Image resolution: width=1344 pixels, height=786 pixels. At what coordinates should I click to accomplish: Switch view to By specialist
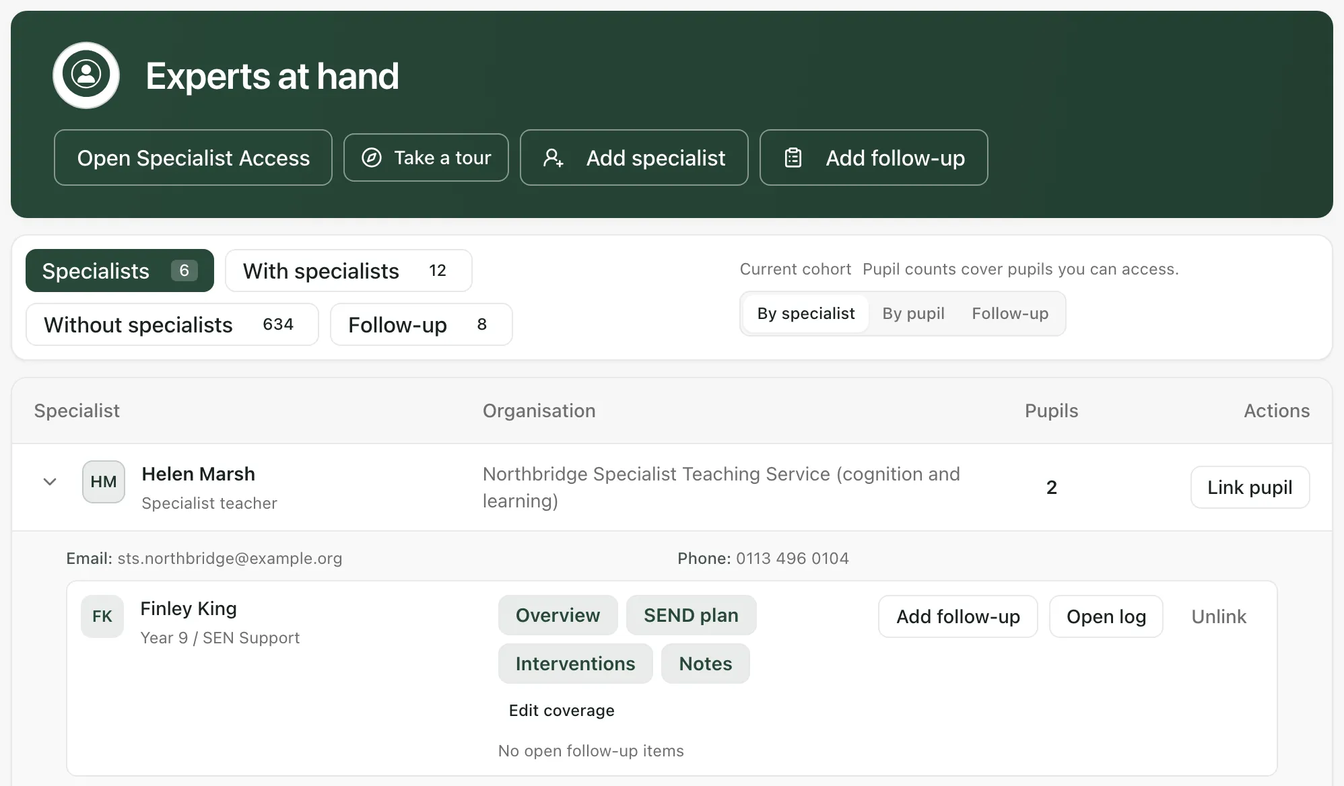coord(806,314)
